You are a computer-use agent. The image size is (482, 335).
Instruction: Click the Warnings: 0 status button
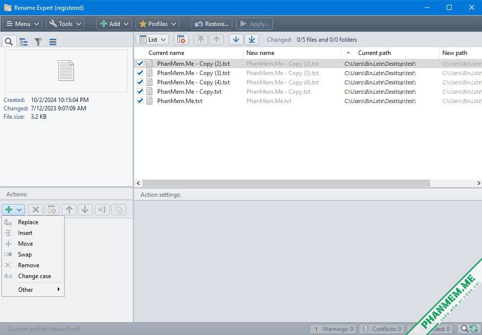333,329
